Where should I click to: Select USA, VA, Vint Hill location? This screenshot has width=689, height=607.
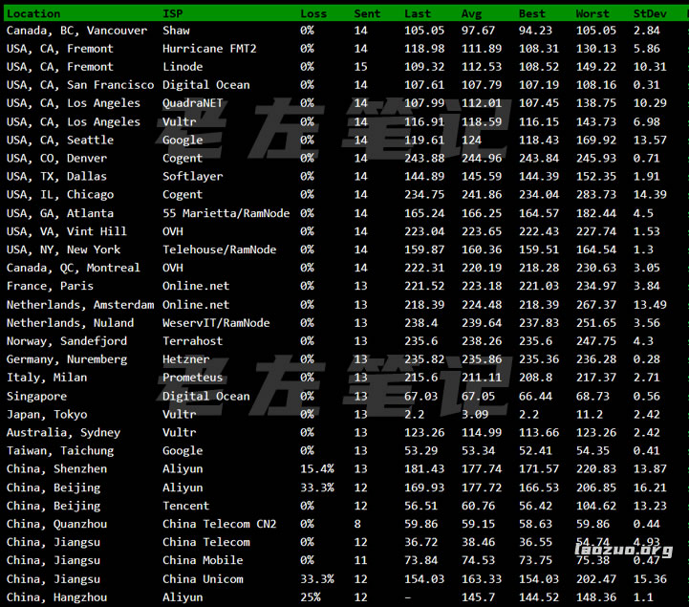[67, 231]
